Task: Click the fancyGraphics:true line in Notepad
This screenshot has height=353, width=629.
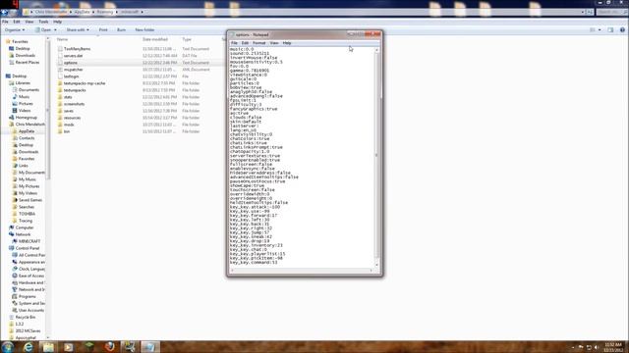Action: point(254,109)
